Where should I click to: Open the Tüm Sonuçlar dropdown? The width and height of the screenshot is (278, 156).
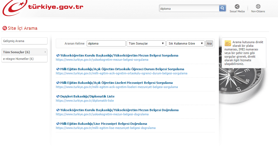pyautogui.click(x=146, y=43)
